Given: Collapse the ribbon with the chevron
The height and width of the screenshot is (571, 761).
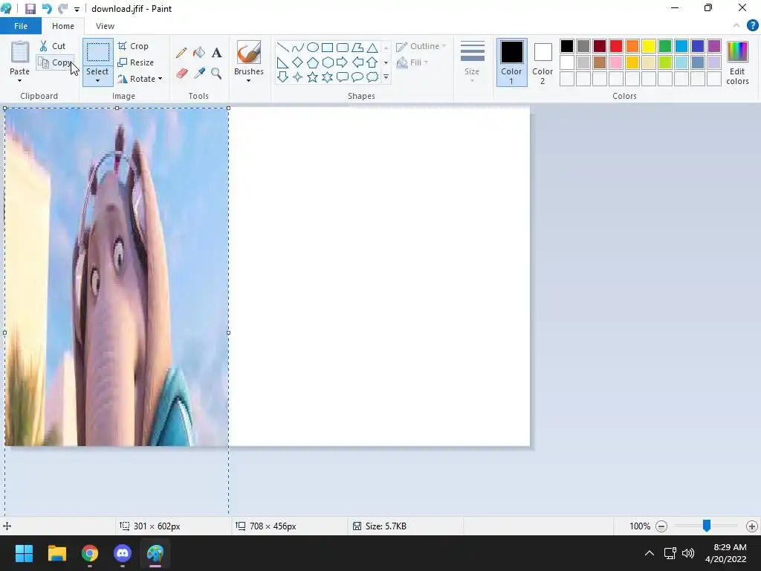Looking at the screenshot, I should pos(736,26).
